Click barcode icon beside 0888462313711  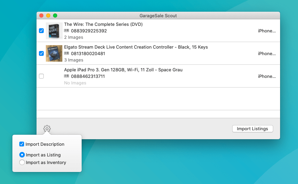pyautogui.click(x=66, y=76)
